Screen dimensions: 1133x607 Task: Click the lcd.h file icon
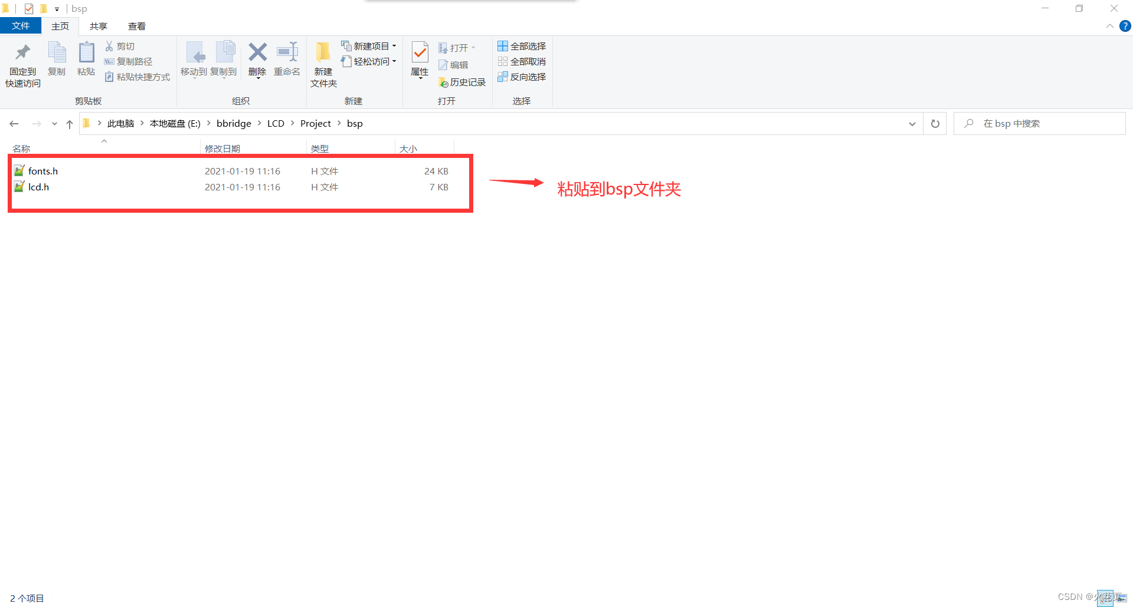pos(19,187)
